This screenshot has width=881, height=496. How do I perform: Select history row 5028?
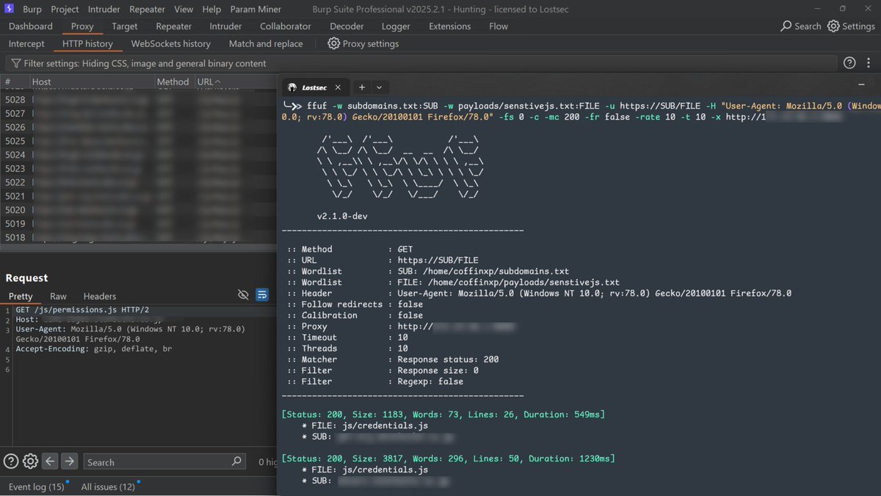point(139,99)
